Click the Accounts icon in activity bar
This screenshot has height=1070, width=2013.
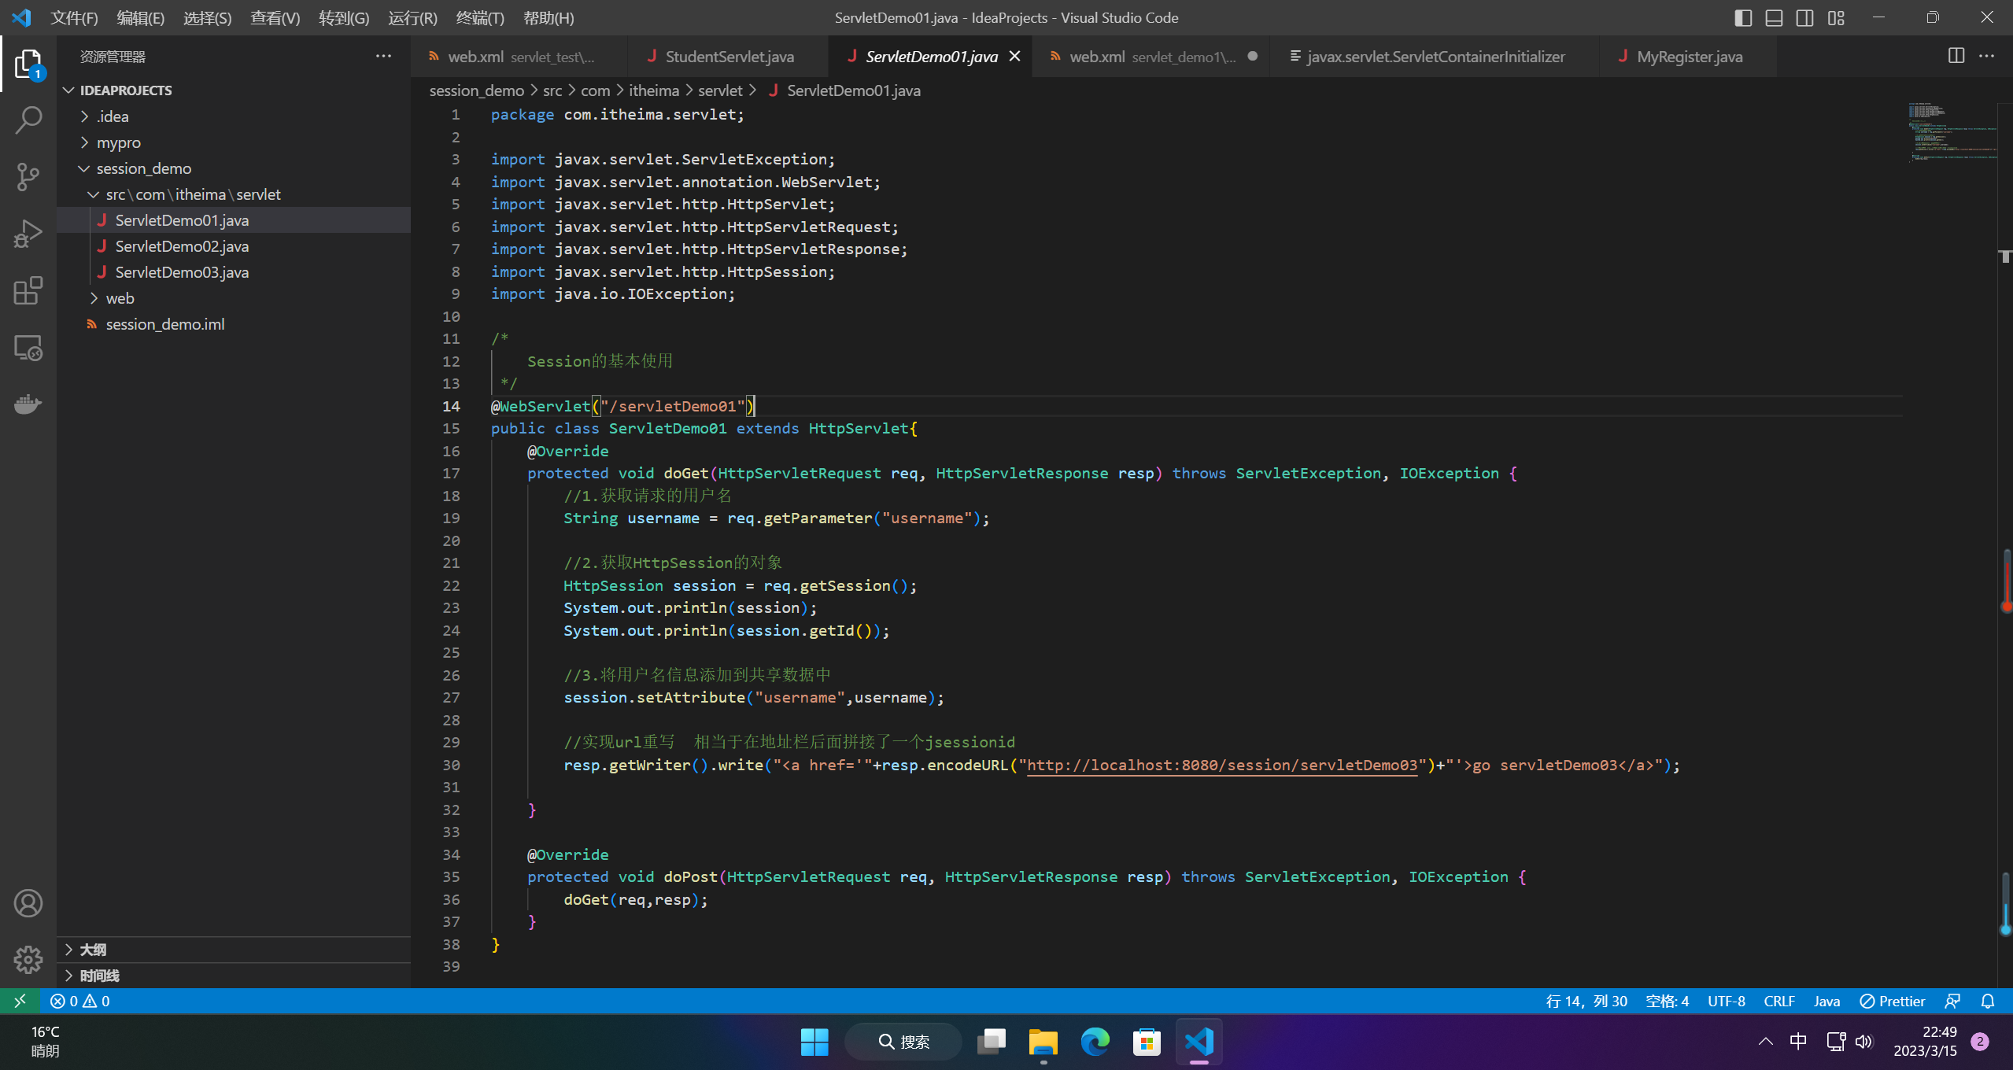click(x=28, y=903)
